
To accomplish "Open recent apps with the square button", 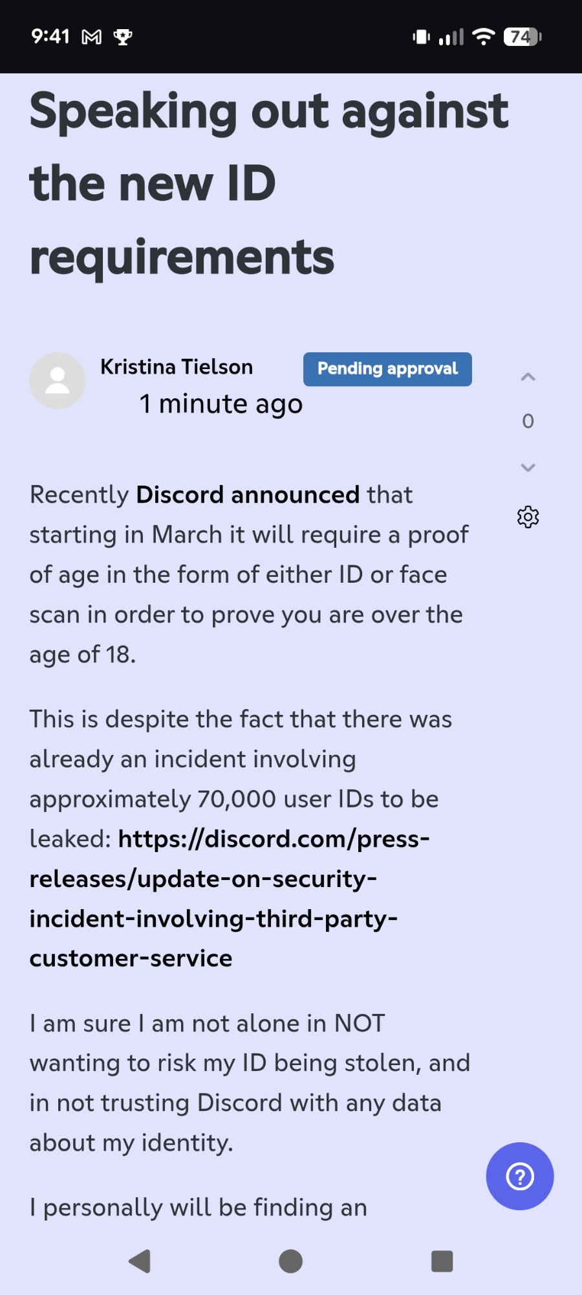I will coord(442,1261).
